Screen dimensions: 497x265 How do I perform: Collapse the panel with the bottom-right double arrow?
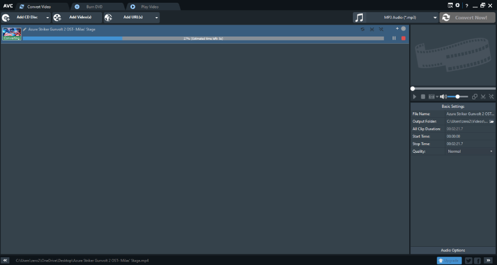pos(489,260)
